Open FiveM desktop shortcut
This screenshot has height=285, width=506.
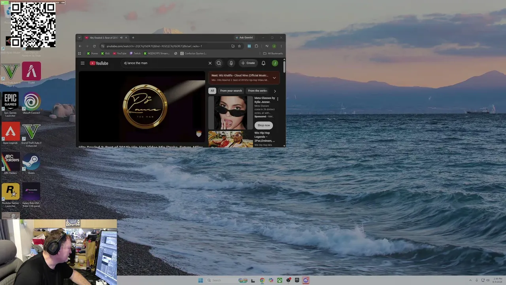pyautogui.click(x=31, y=73)
